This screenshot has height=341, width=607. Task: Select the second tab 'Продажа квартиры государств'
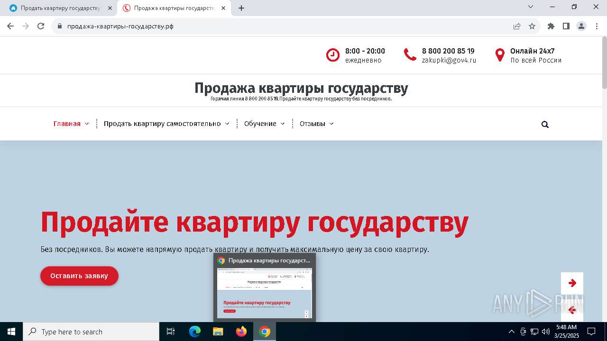pyautogui.click(x=174, y=8)
